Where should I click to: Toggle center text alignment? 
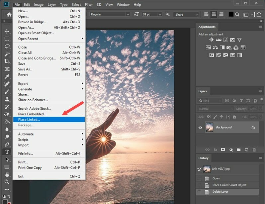tap(214, 15)
